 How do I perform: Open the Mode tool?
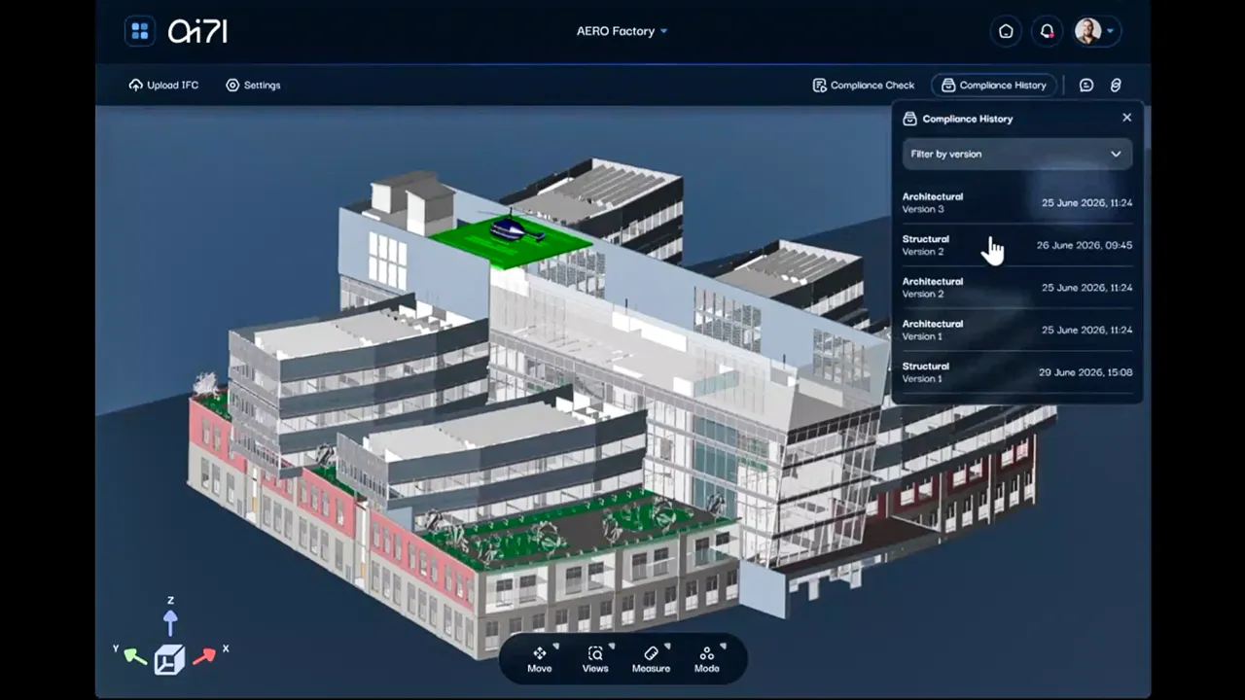pyautogui.click(x=706, y=659)
